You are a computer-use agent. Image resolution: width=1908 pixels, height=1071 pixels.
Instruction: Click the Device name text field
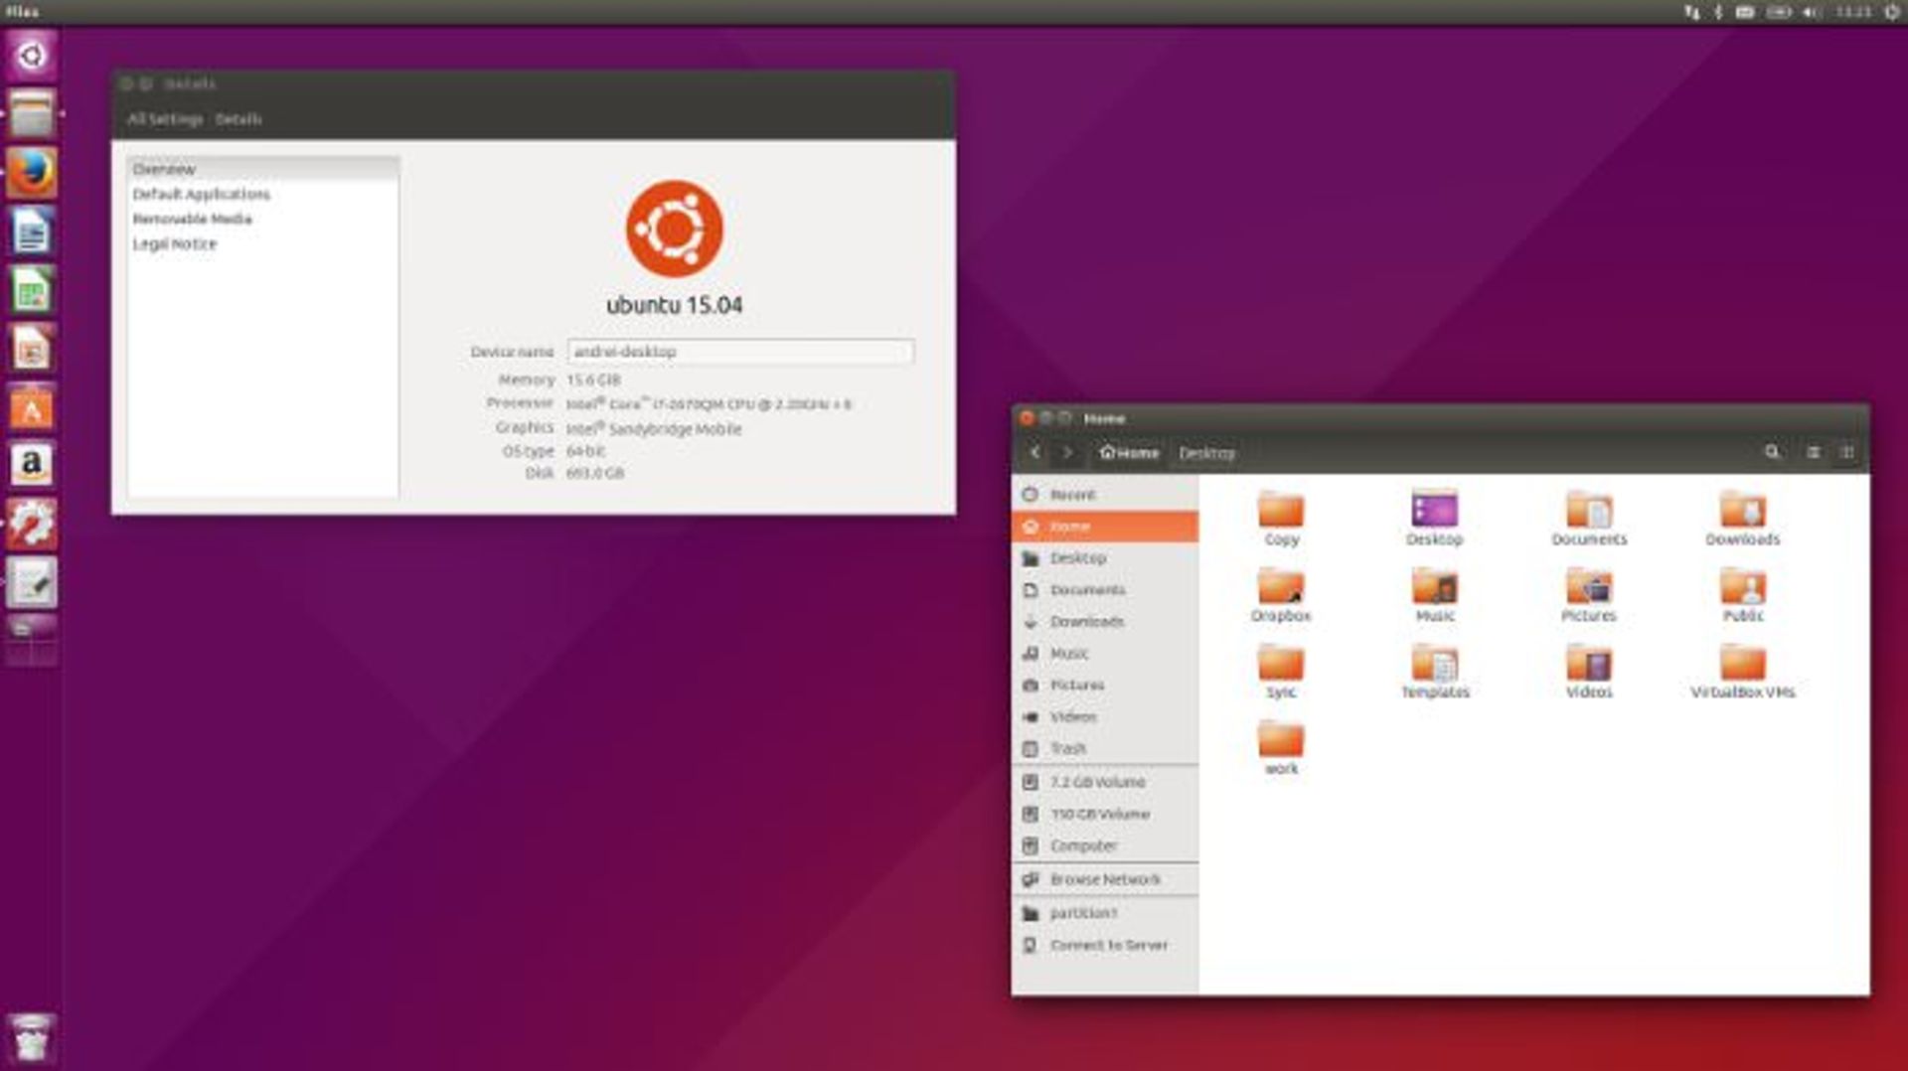[x=739, y=352]
